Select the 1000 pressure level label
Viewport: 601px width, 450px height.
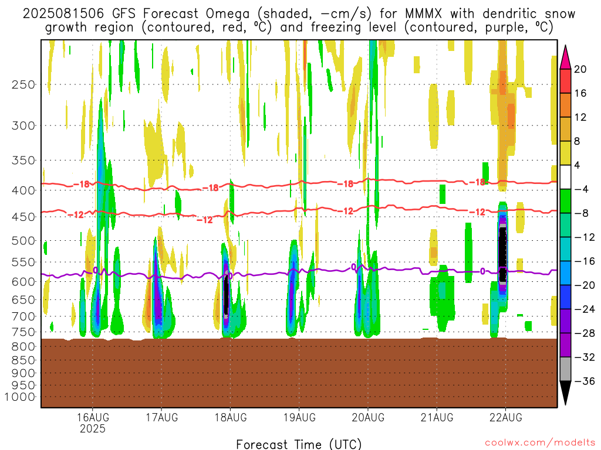point(20,397)
